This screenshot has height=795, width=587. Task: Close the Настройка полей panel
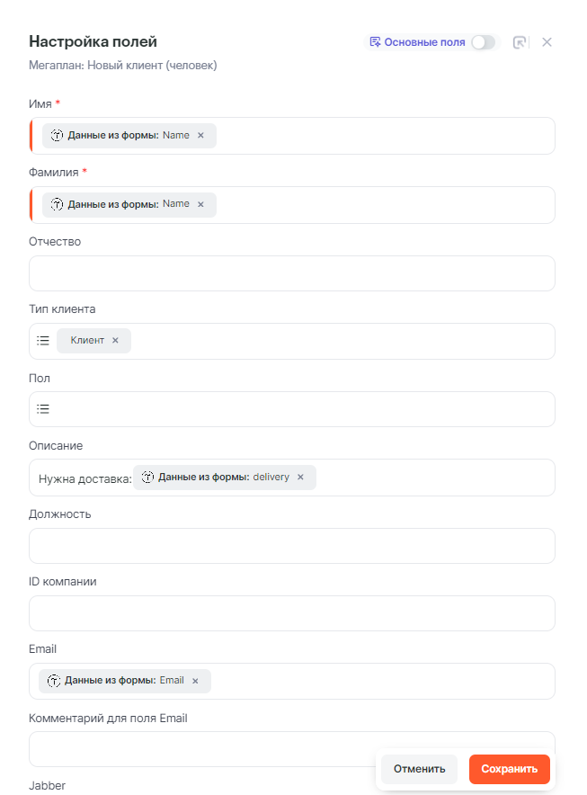(547, 42)
